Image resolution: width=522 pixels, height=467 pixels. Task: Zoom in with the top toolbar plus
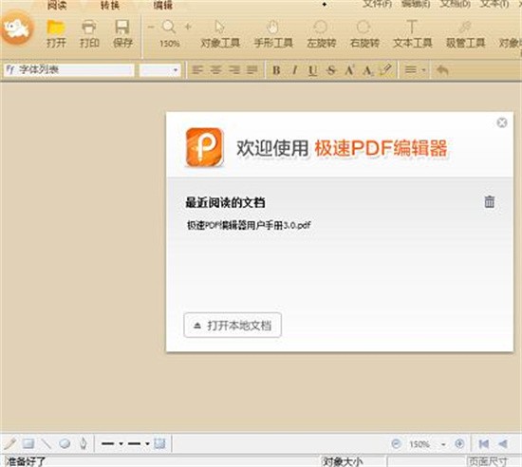click(x=188, y=27)
